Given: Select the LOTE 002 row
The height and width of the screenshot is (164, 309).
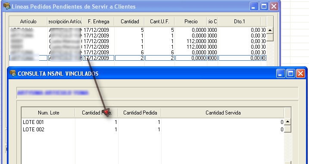Looking at the screenshot, I should [x=153, y=130].
